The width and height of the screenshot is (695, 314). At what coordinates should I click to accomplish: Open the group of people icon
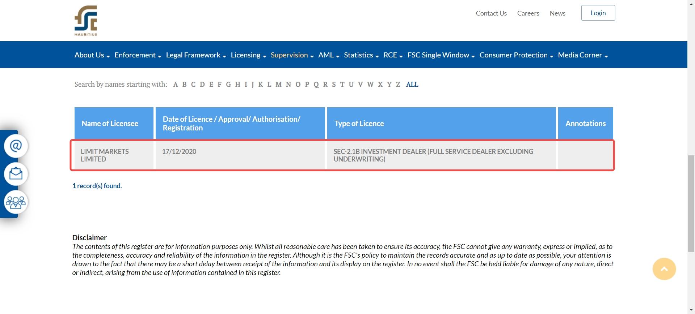pyautogui.click(x=16, y=202)
